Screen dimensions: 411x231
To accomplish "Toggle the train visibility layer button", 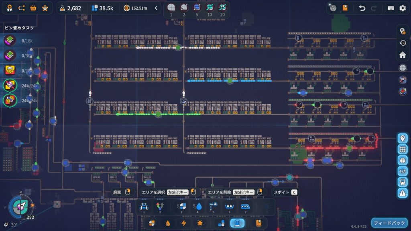I will (x=403, y=182).
